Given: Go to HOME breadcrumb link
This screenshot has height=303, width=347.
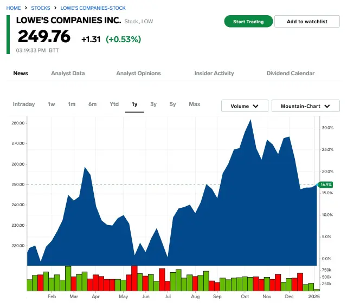Looking at the screenshot, I should pos(14,8).
